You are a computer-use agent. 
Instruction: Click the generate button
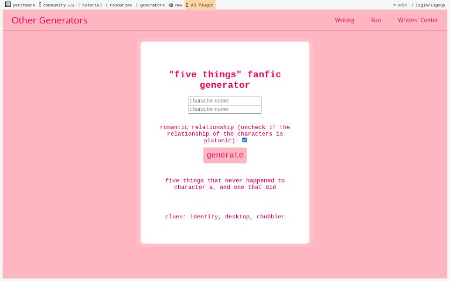click(225, 155)
